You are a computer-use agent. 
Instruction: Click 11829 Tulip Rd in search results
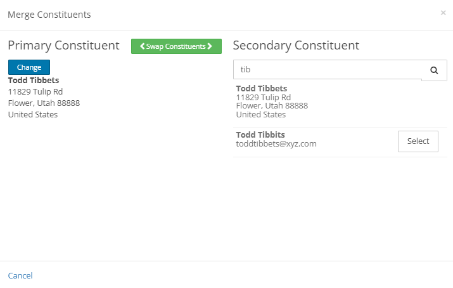coord(263,98)
